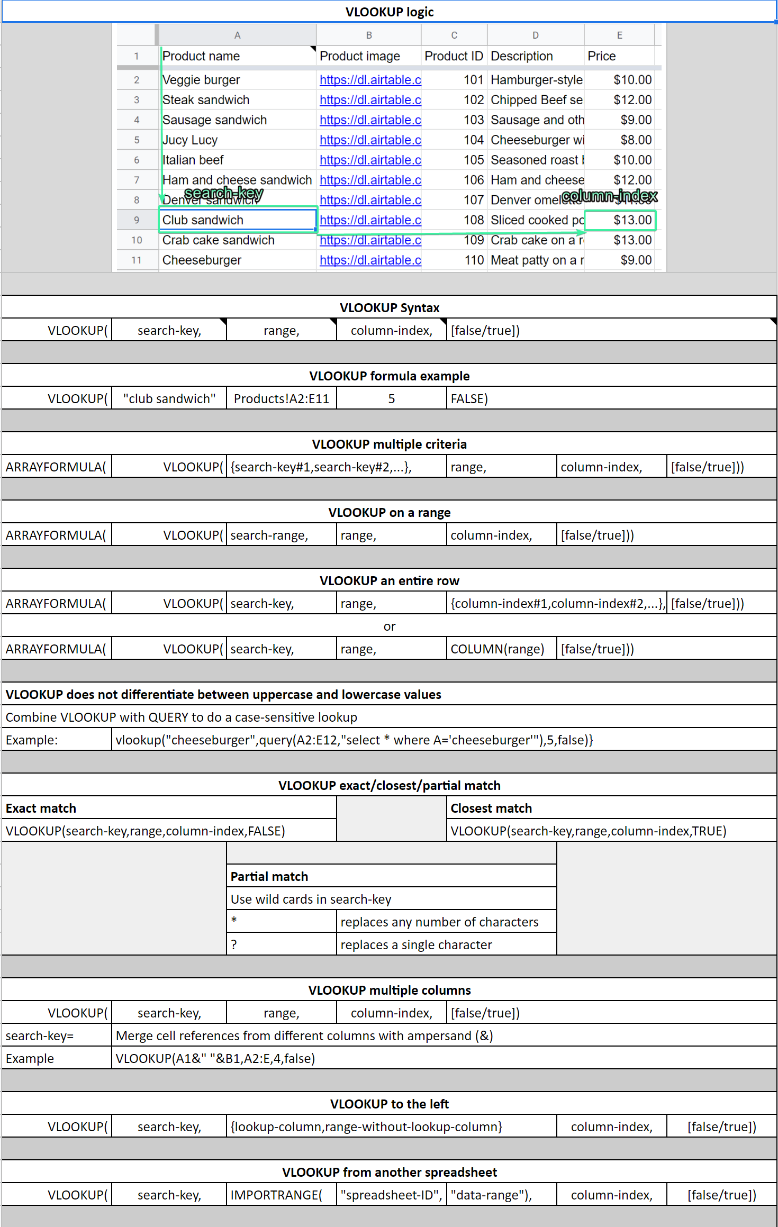Click the 'COLUMN(range)' cell
This screenshot has width=778, height=1227.
coord(502,649)
